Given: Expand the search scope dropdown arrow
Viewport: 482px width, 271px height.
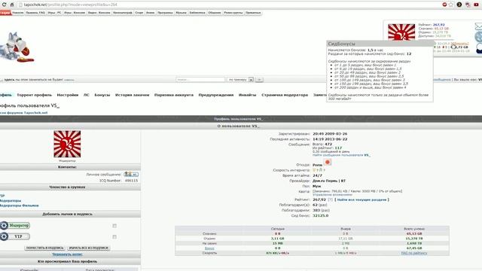Looking at the screenshot, I should [x=251, y=80].
